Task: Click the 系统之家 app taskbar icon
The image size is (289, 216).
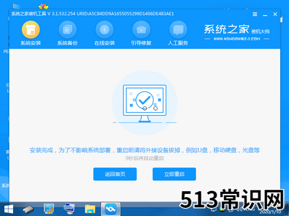Action: (x=110, y=209)
